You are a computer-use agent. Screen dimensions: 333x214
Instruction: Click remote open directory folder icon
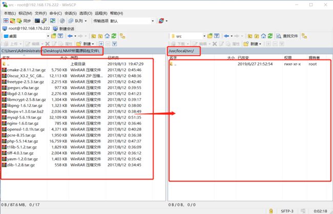pyautogui.click(x=210, y=36)
